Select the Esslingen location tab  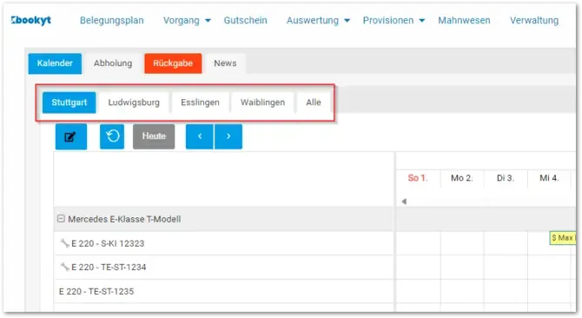pyautogui.click(x=200, y=103)
